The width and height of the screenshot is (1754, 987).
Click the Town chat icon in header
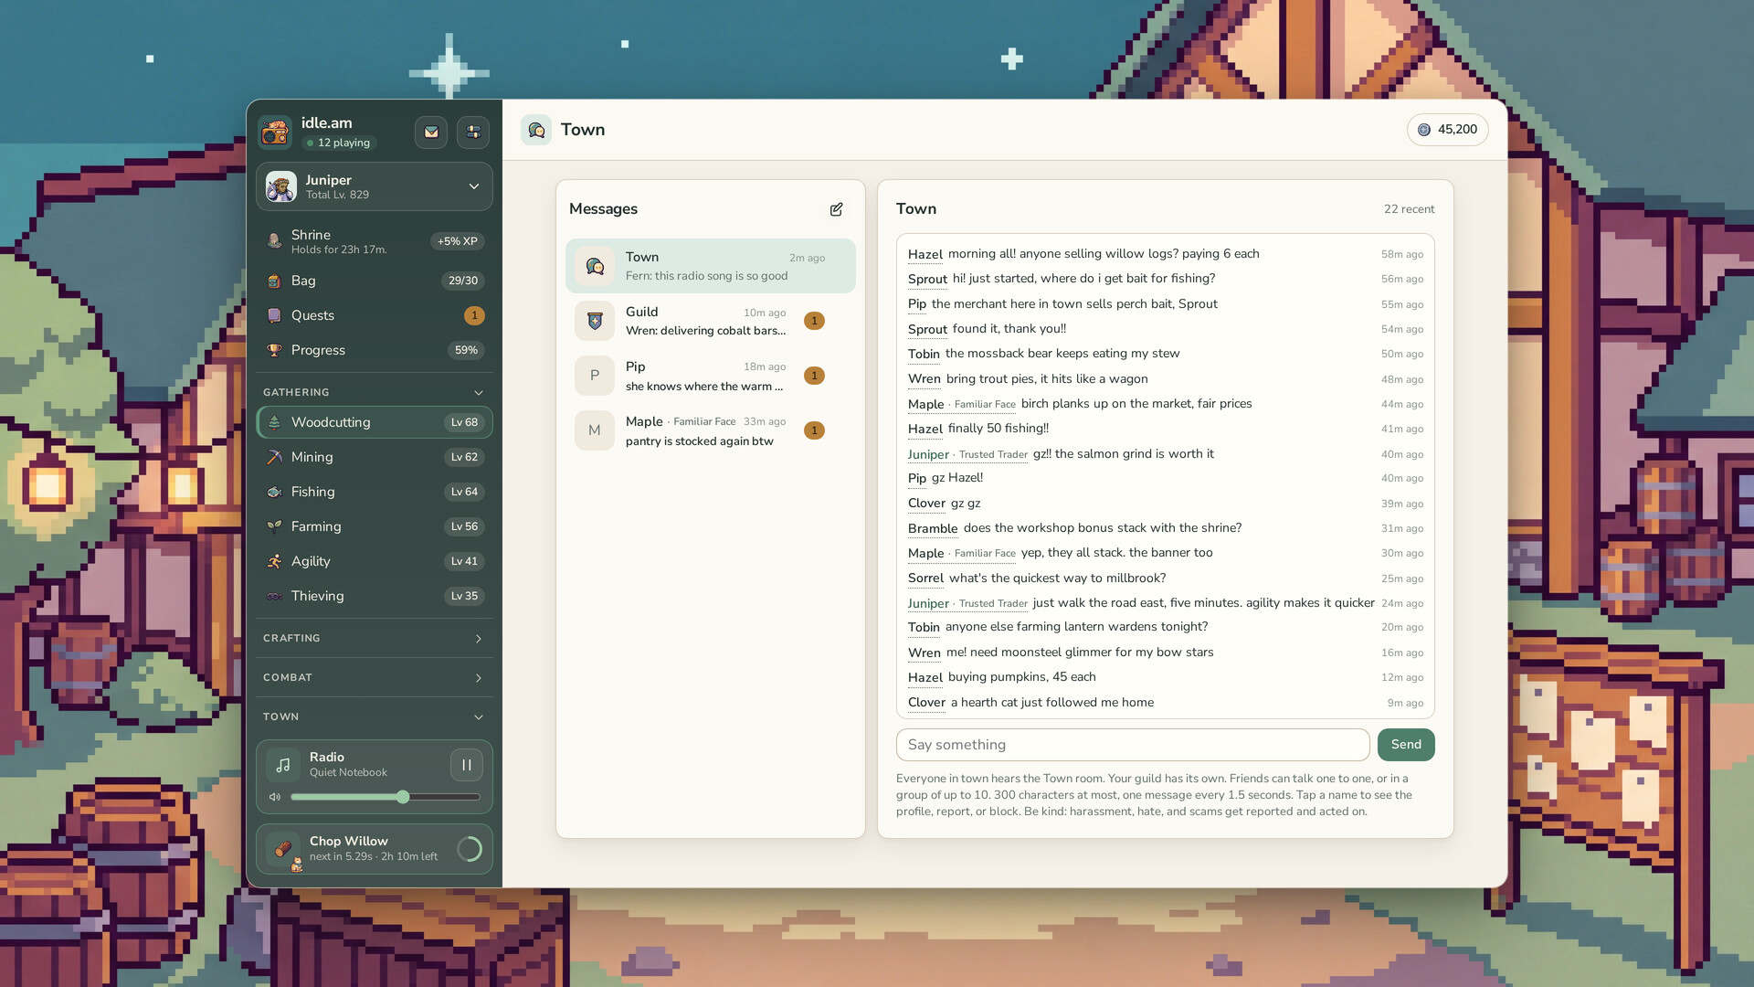[x=536, y=130]
